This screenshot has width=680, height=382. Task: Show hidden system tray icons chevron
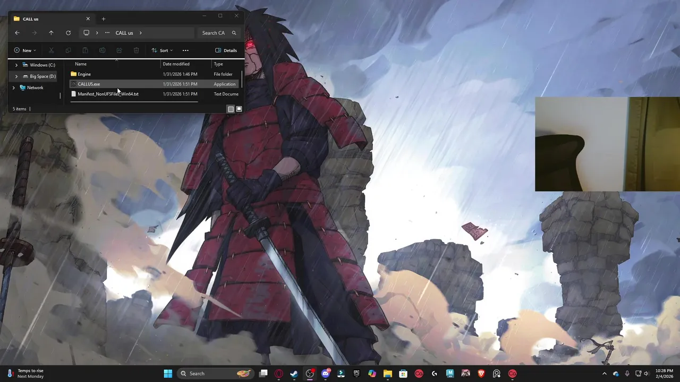pos(604,374)
